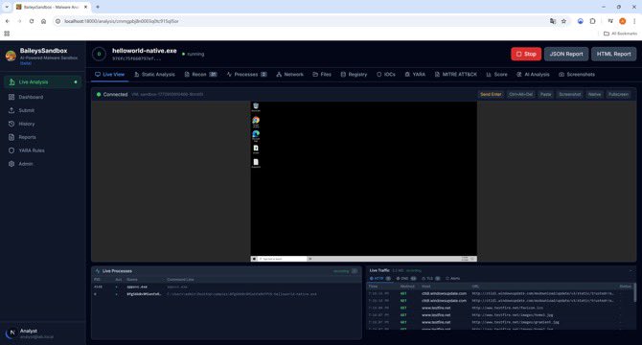Open the Score tab
642x345 pixels.
496,75
